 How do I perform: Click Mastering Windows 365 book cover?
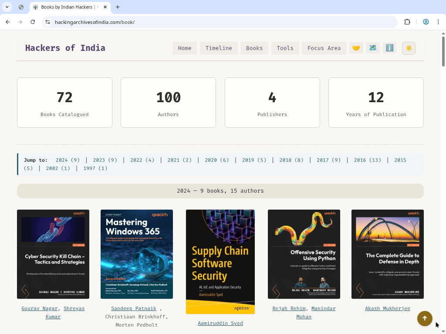pyautogui.click(x=137, y=254)
